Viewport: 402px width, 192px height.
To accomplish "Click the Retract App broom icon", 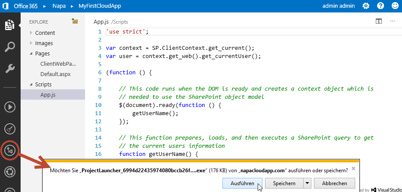I will click(x=9, y=128).
